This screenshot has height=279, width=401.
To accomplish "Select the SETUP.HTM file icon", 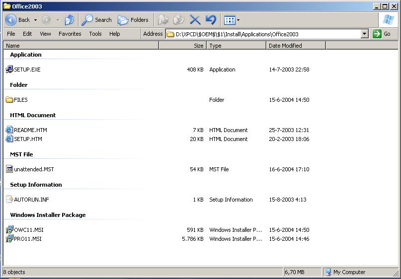I will tap(9, 139).
